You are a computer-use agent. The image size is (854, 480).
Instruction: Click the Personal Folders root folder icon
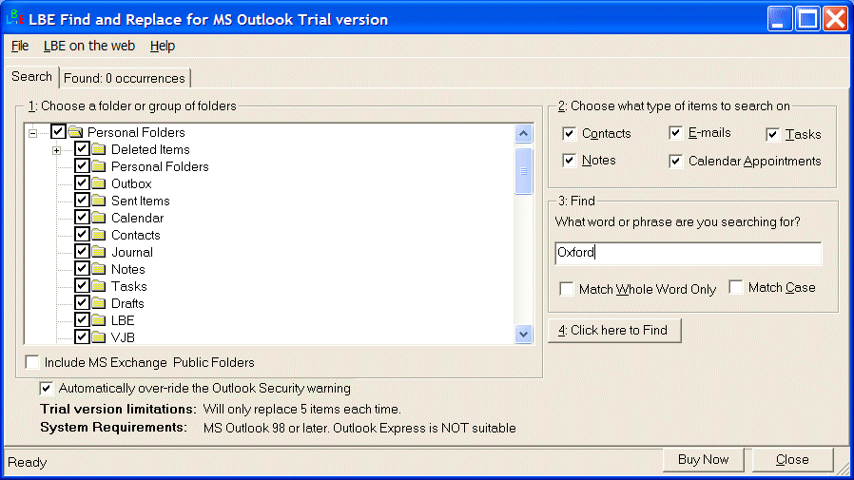pos(76,132)
